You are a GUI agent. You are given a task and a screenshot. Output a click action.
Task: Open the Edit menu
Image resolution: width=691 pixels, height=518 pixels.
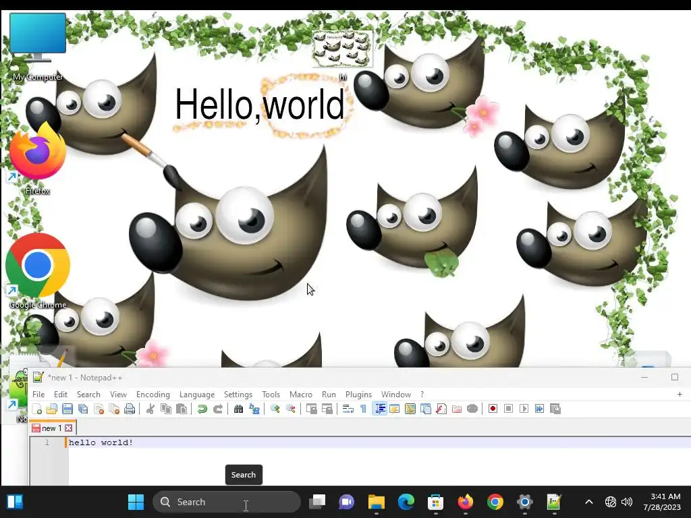(x=60, y=394)
